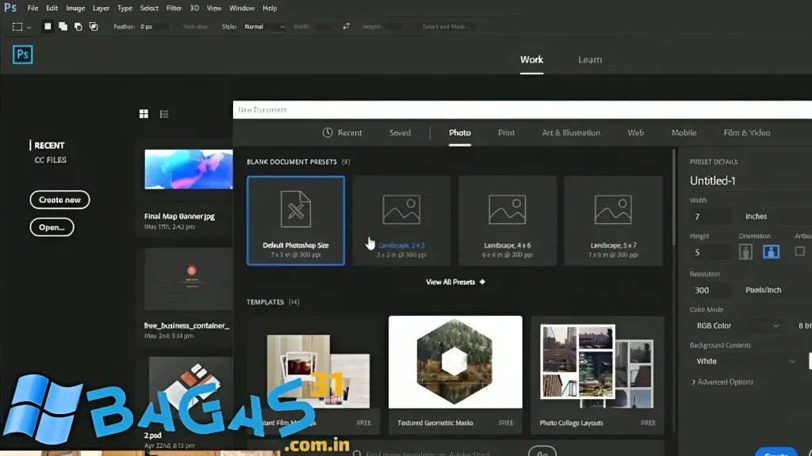Select Default Photoshop Size preset
Image resolution: width=812 pixels, height=456 pixels.
click(296, 221)
